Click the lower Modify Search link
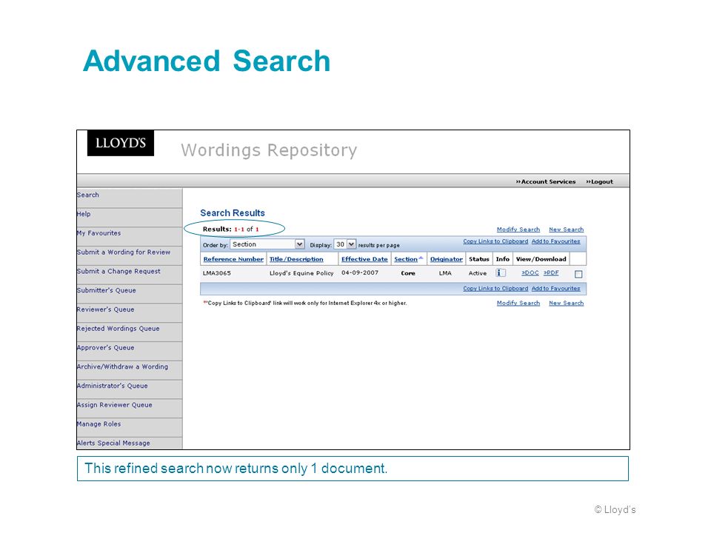This screenshot has width=711, height=533. point(518,303)
